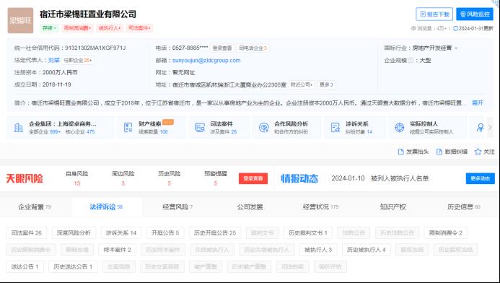Click 周边风险 3 count
This screenshot has height=283, width=500.
[x=123, y=183]
